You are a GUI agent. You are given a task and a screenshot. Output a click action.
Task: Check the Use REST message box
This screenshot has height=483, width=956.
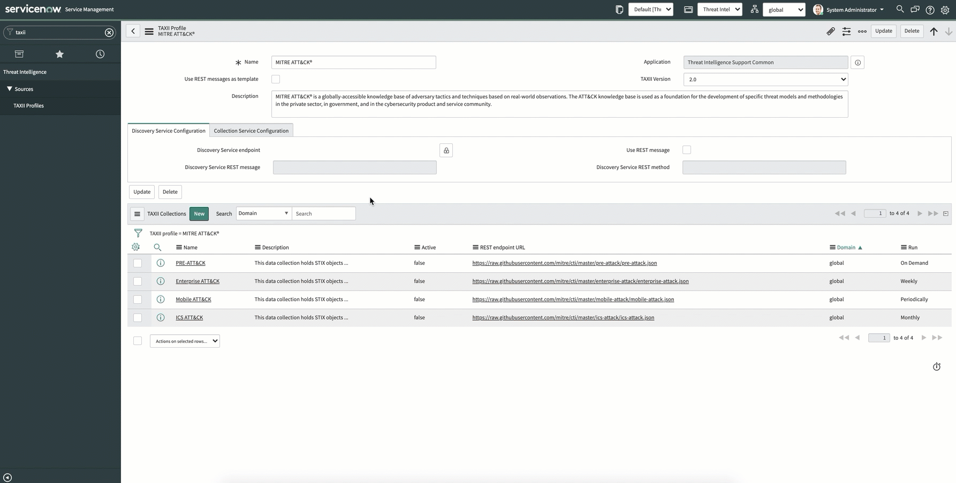(687, 150)
